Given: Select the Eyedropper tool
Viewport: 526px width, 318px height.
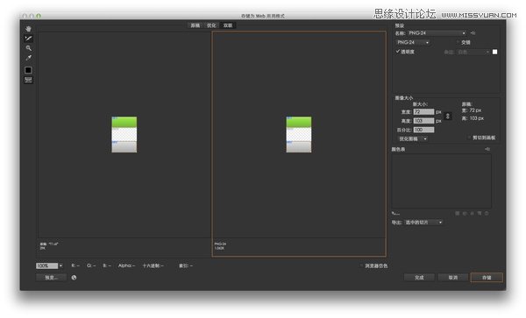Looking at the screenshot, I should pos(29,58).
